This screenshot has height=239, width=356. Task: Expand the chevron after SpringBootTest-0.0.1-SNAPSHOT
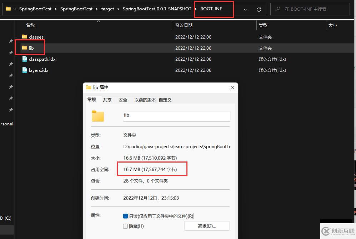pyautogui.click(x=195, y=9)
